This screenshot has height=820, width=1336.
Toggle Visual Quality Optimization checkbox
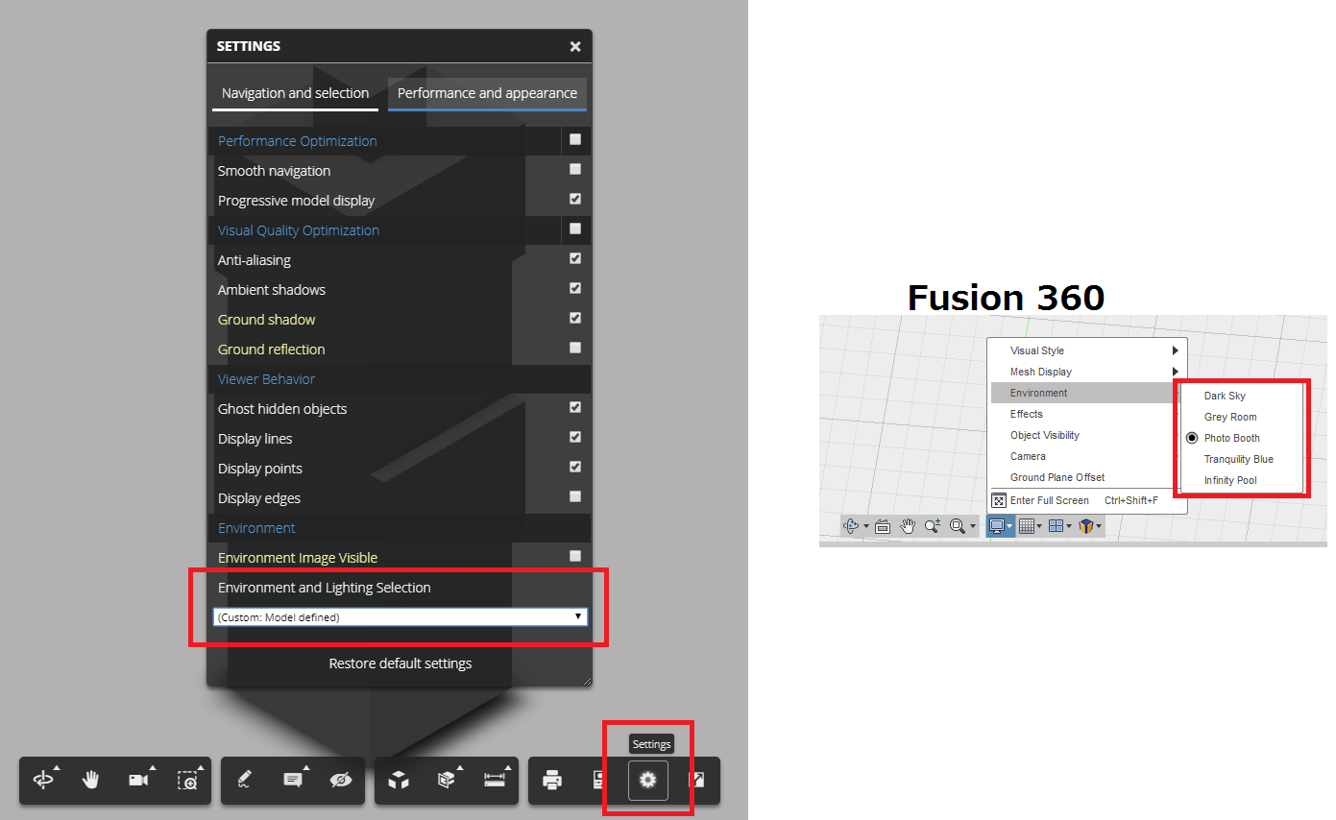click(575, 229)
